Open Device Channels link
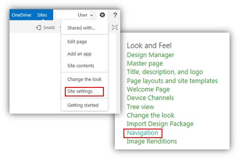Viewport: 245px width, 163px height. pos(150,98)
